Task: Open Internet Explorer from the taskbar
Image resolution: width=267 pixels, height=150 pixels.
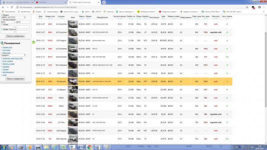Action: 55,147
